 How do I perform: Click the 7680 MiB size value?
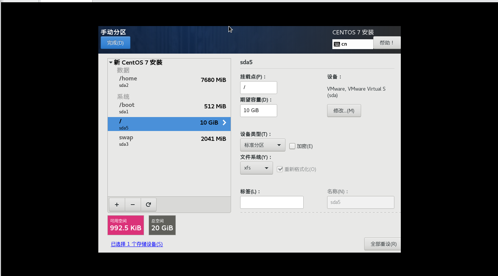coord(213,80)
